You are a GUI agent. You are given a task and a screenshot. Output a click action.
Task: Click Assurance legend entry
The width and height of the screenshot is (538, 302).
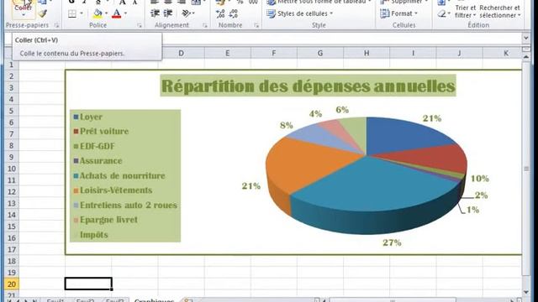pos(98,161)
